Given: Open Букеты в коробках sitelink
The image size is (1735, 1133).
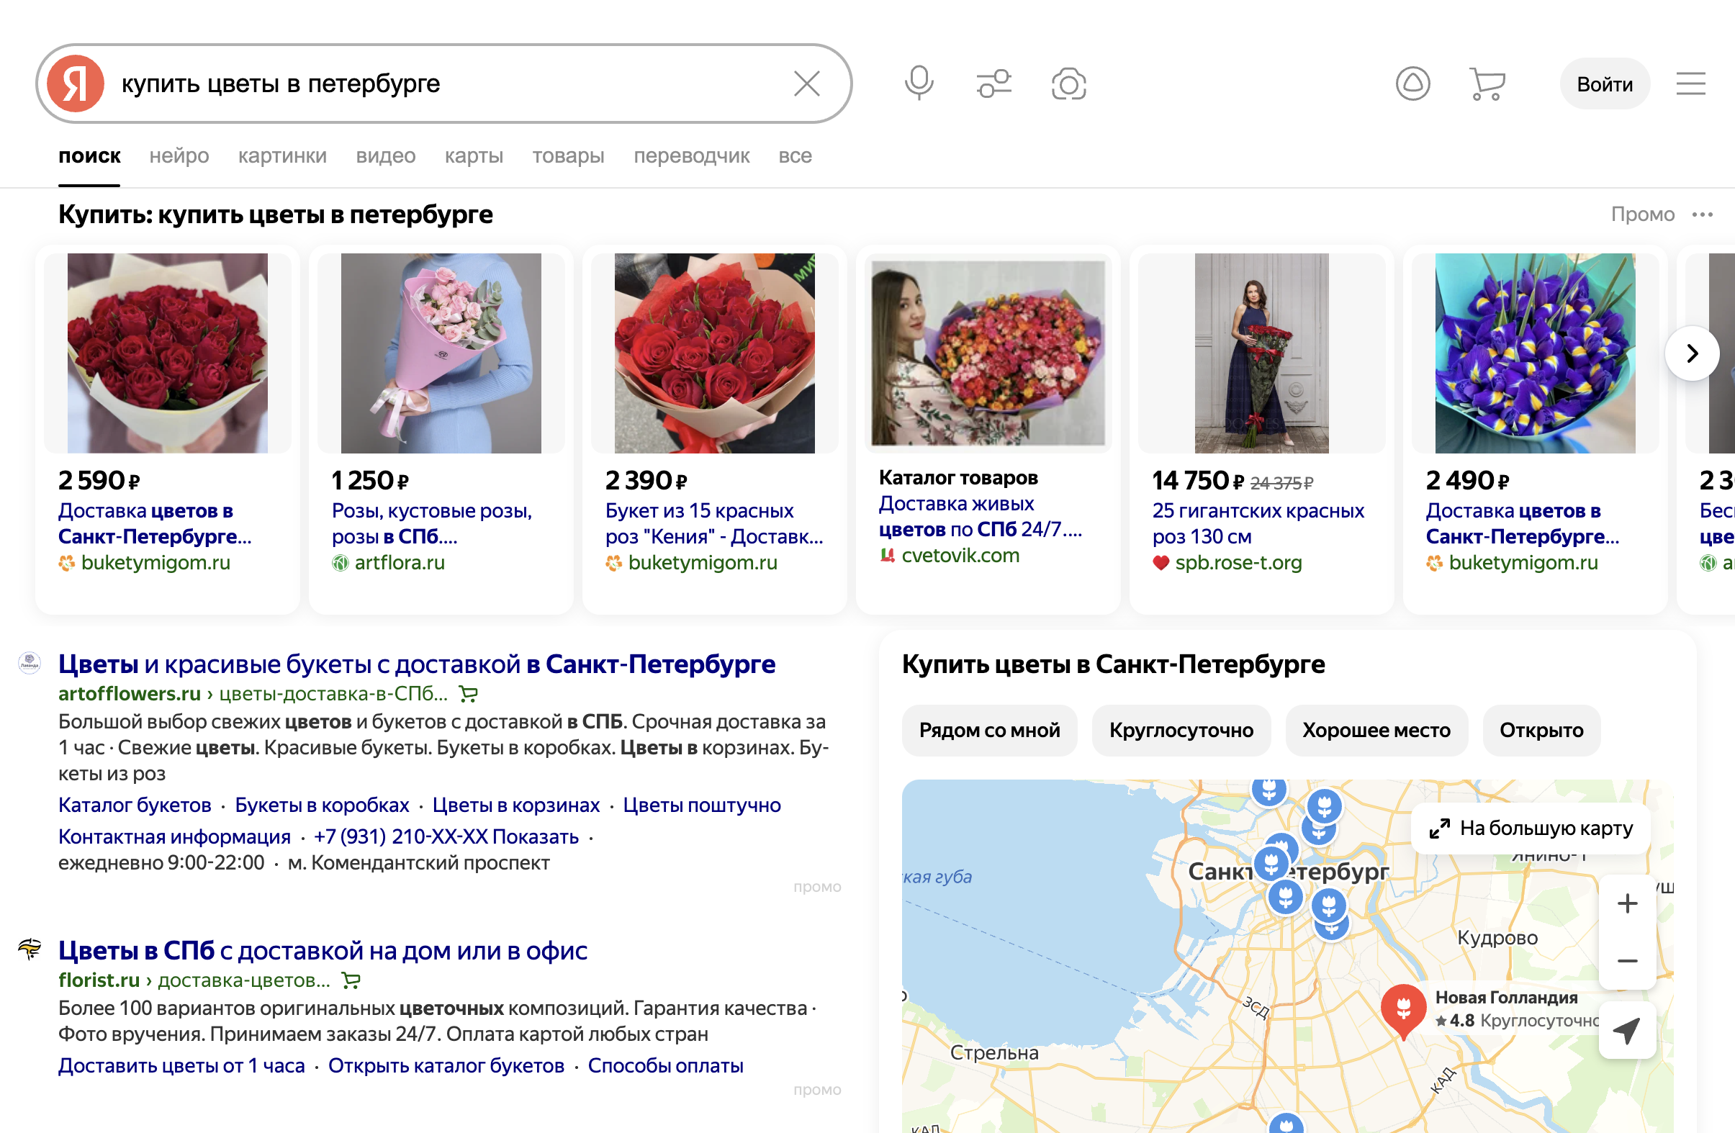Looking at the screenshot, I should point(323,805).
